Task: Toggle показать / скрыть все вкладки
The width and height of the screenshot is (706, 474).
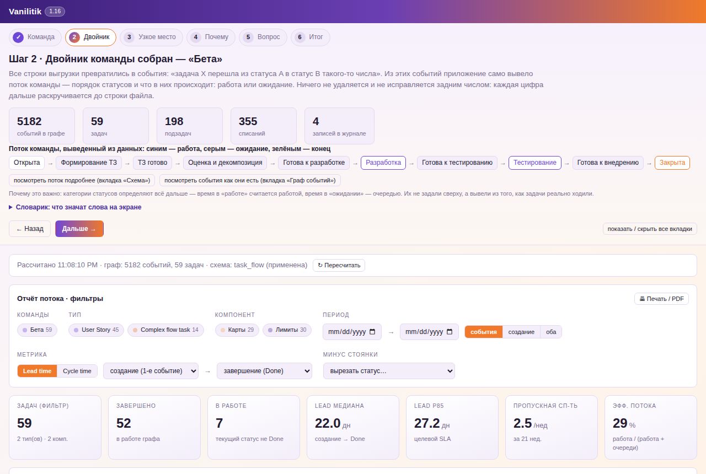Action: point(650,229)
